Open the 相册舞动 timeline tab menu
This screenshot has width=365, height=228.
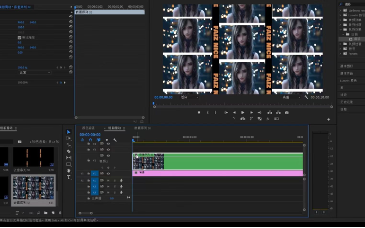click(x=124, y=128)
